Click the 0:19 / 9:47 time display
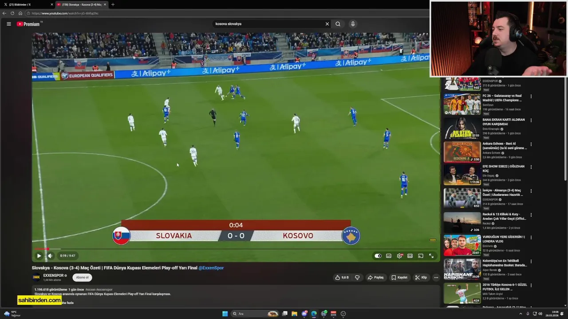This screenshot has width=568, height=319. [x=67, y=256]
